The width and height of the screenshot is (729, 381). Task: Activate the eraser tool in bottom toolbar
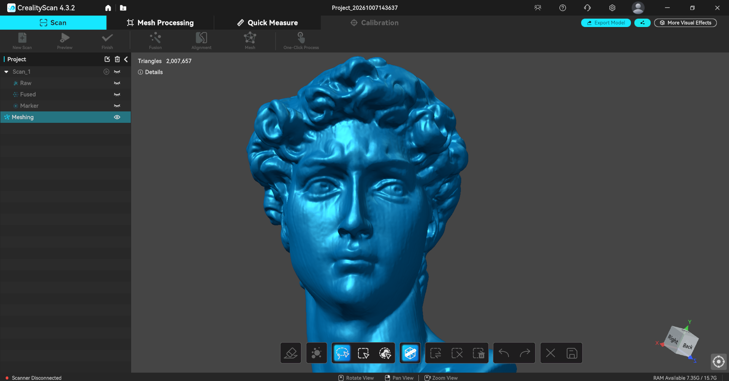click(x=291, y=353)
